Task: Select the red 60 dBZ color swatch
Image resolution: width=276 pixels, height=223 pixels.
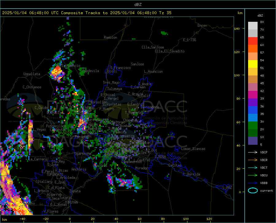Action: [x=253, y=41]
